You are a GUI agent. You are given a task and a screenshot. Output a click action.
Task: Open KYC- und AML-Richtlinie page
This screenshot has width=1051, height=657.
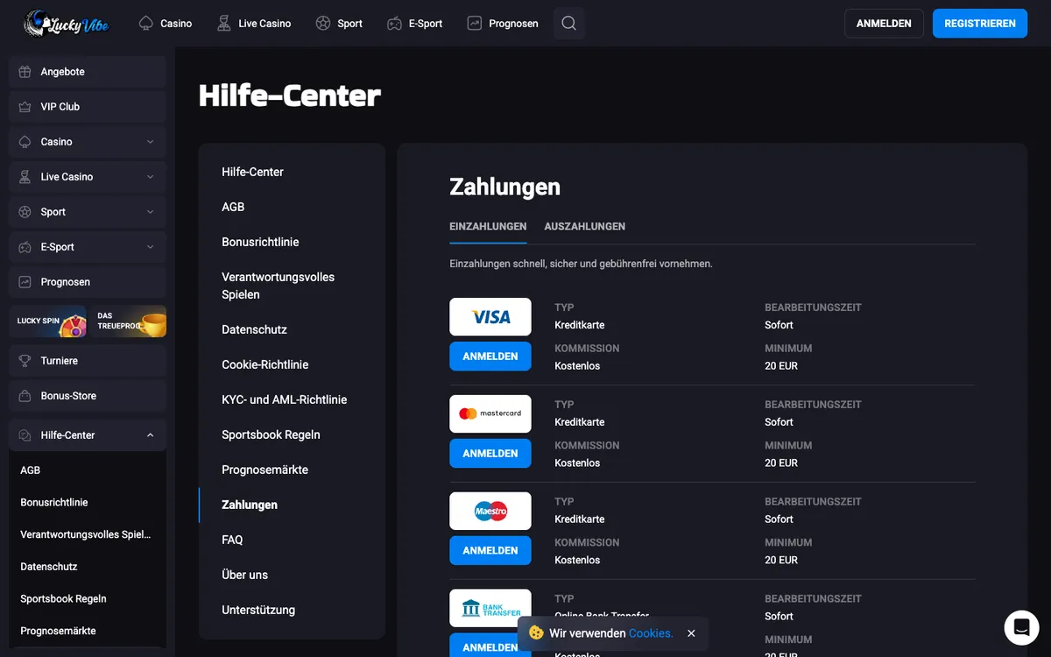pyautogui.click(x=285, y=399)
